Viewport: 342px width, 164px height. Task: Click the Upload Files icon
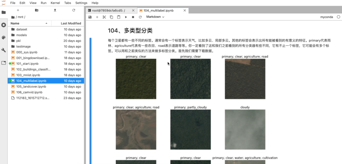click(55, 10)
